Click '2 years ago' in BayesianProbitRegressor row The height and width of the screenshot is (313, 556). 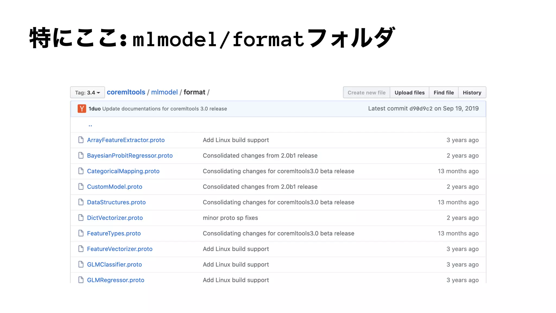(463, 155)
